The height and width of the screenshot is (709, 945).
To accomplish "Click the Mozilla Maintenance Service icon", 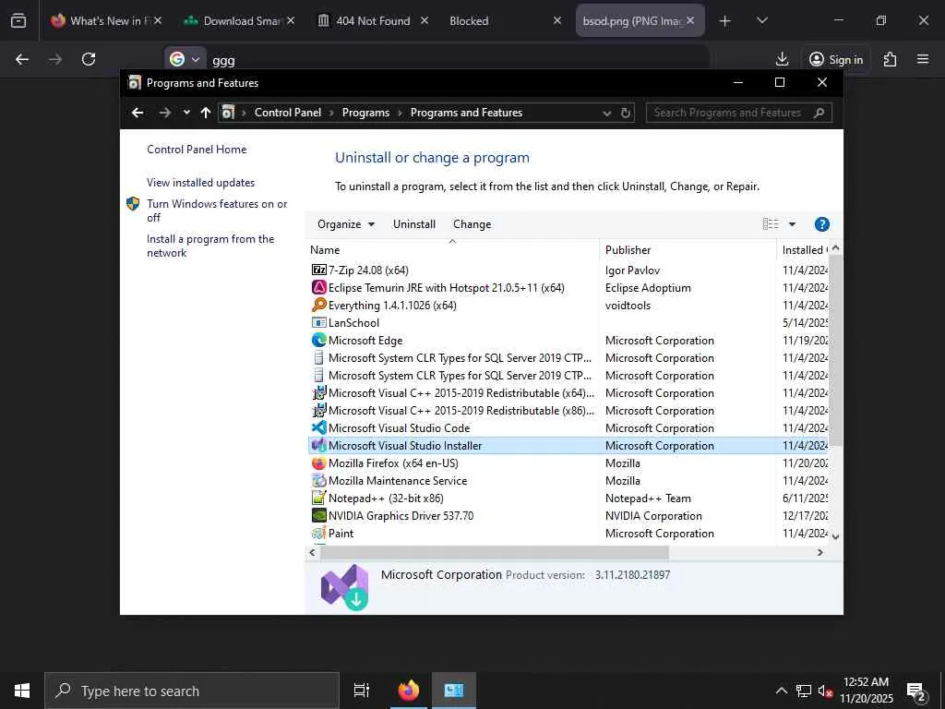I will (318, 480).
